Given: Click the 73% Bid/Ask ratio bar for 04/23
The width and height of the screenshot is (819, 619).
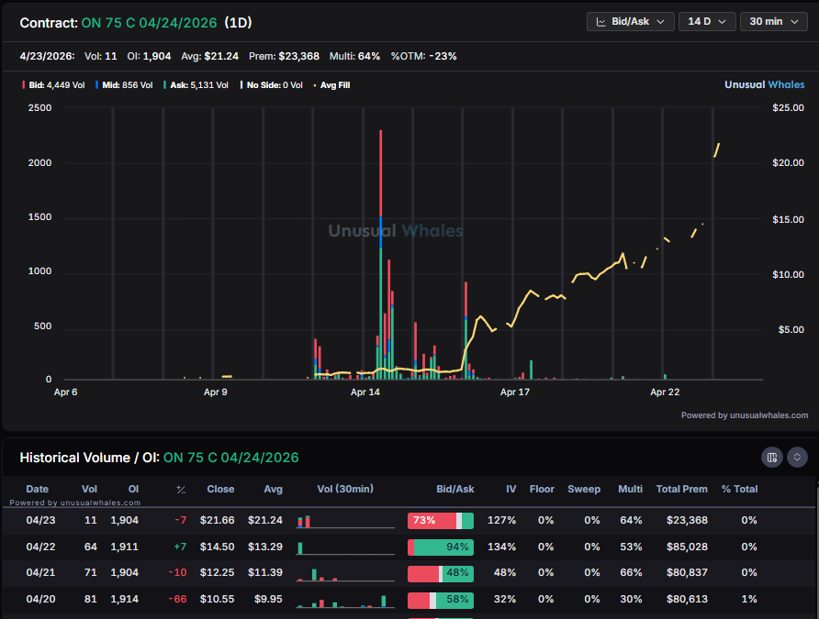Looking at the screenshot, I should click(440, 520).
